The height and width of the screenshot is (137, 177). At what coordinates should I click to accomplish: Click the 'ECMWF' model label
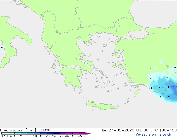pyautogui.click(x=45, y=130)
